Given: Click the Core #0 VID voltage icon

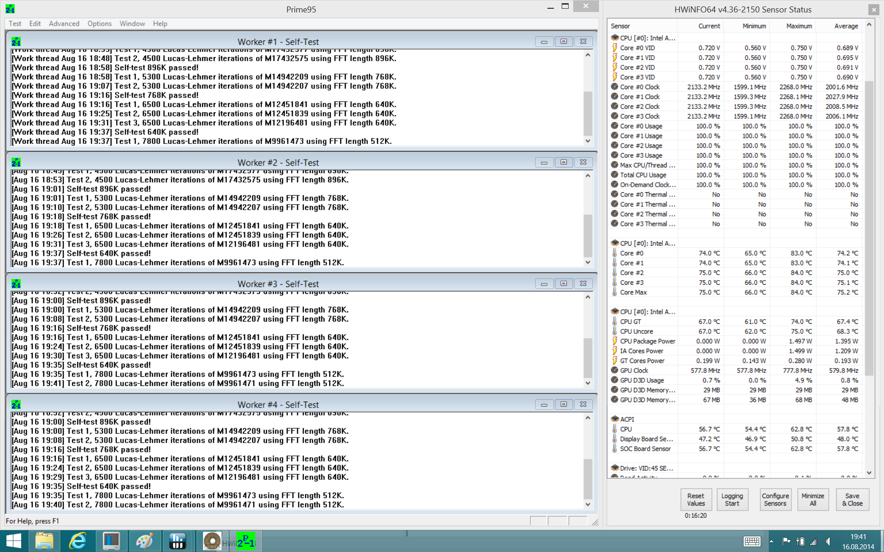Looking at the screenshot, I should click(x=615, y=48).
